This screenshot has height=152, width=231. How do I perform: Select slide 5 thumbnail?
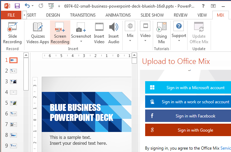coord(13,103)
